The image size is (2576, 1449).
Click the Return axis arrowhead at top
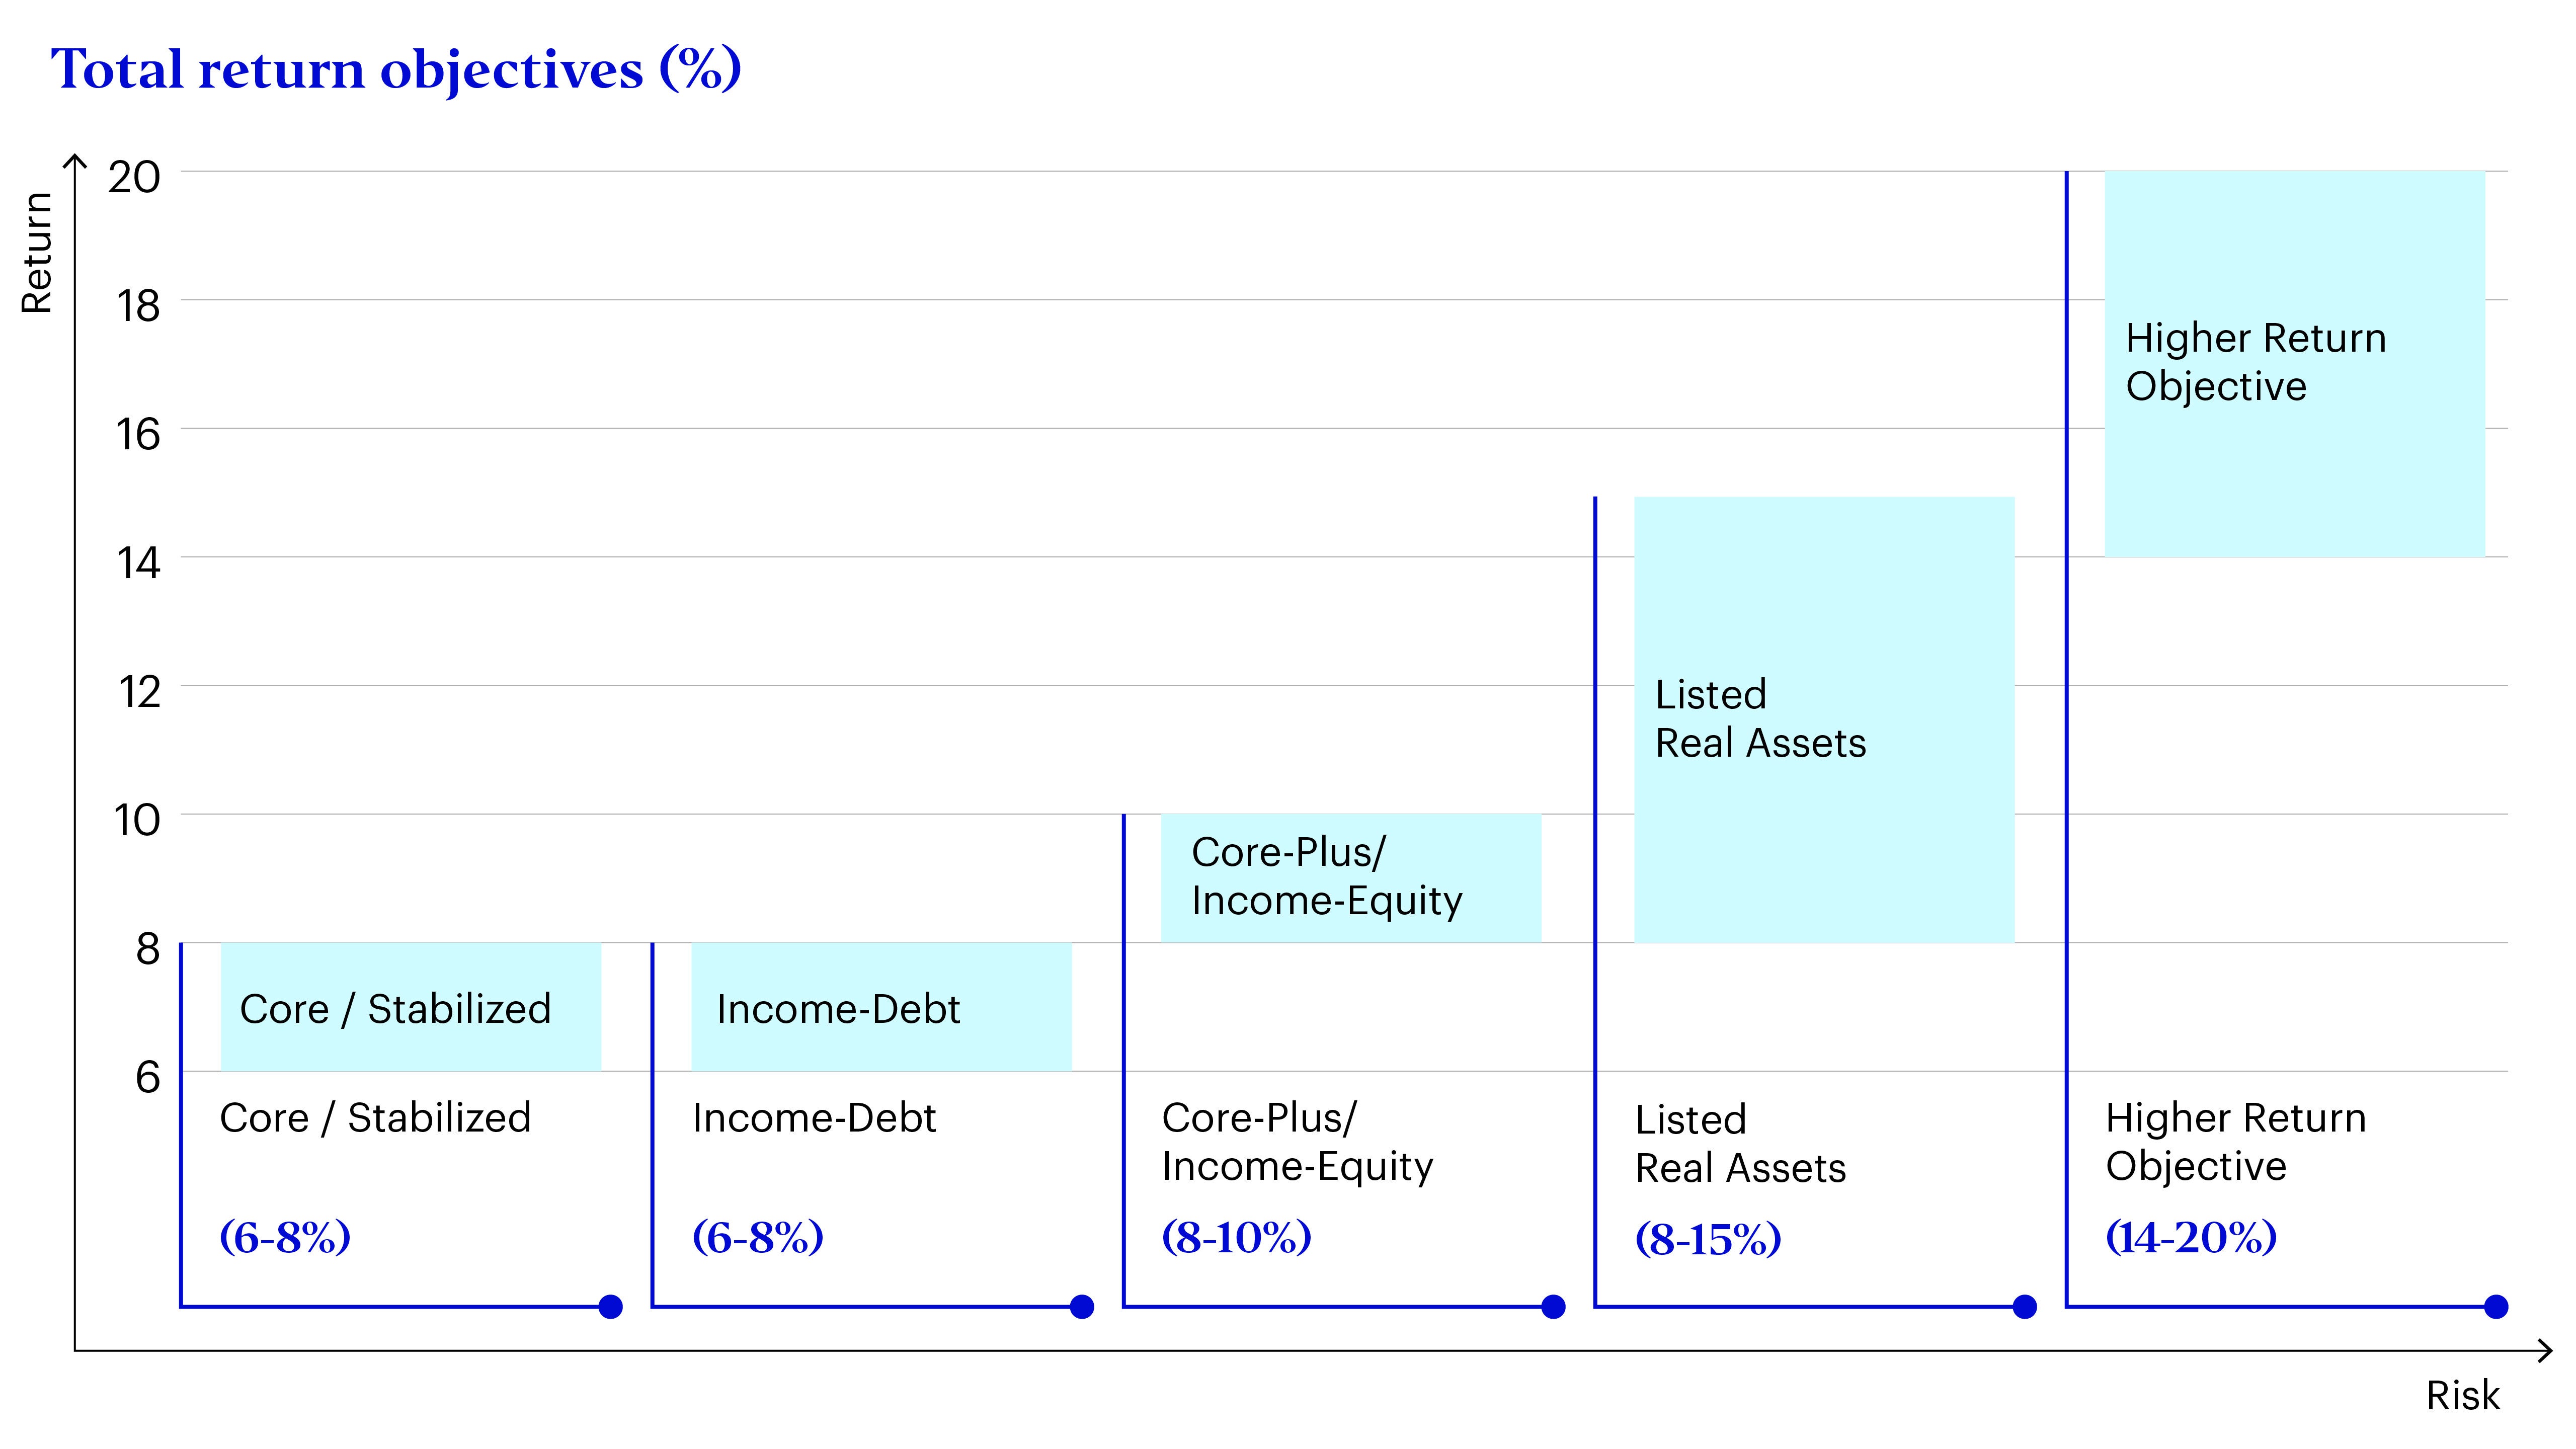click(x=75, y=160)
